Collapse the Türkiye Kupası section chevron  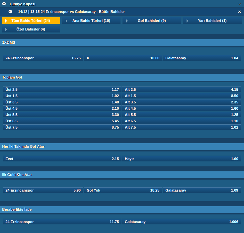pos(4,4)
